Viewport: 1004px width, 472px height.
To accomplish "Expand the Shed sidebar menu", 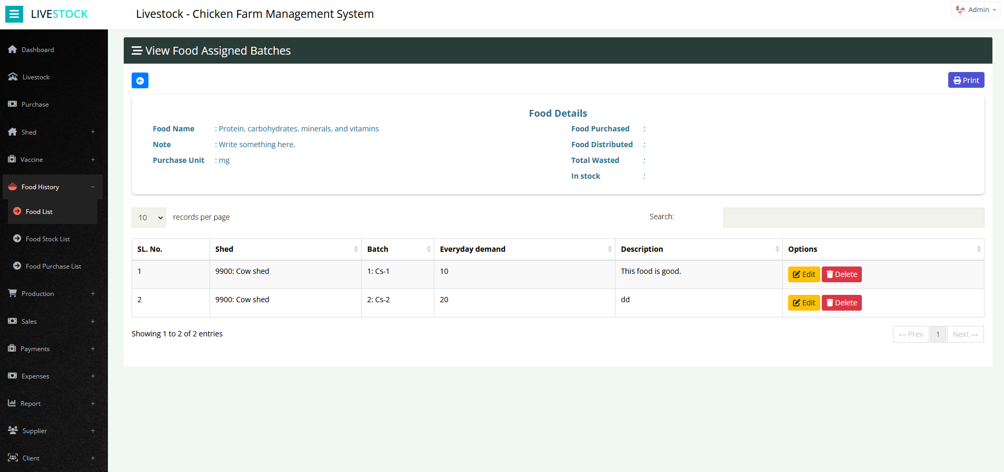I will coord(93,132).
